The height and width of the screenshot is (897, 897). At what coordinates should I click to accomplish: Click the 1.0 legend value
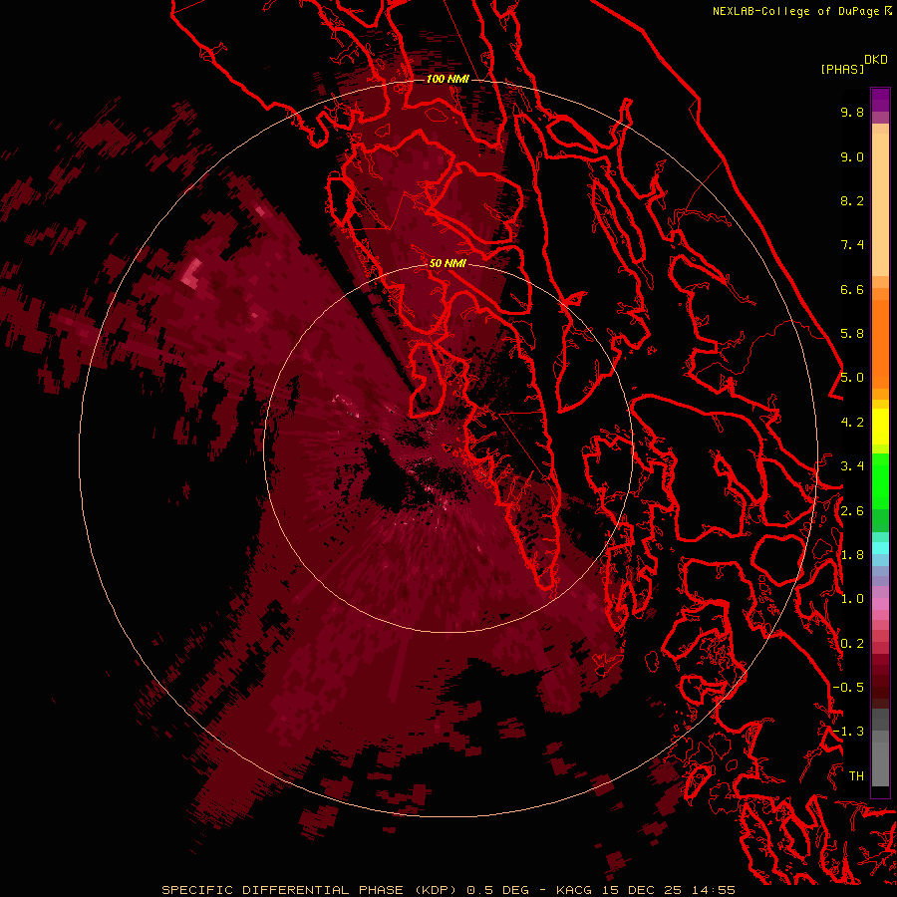pos(852,599)
